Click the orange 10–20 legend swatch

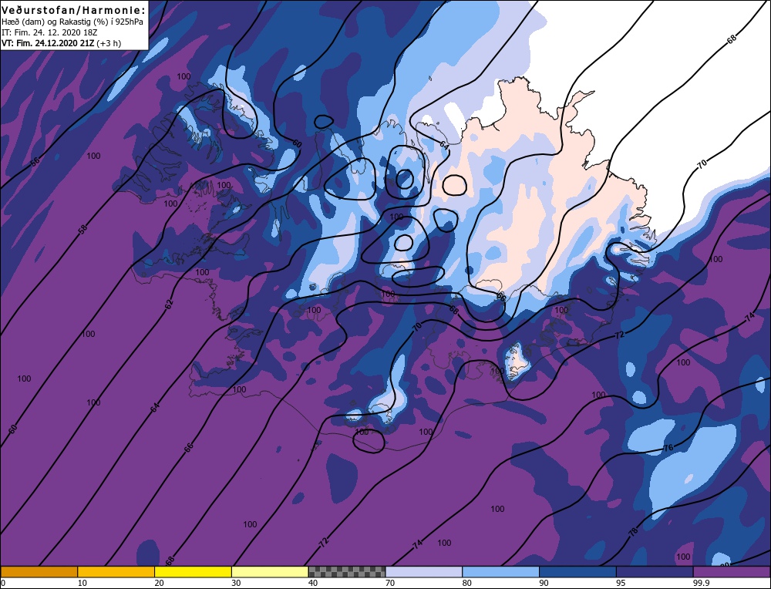coord(116,571)
